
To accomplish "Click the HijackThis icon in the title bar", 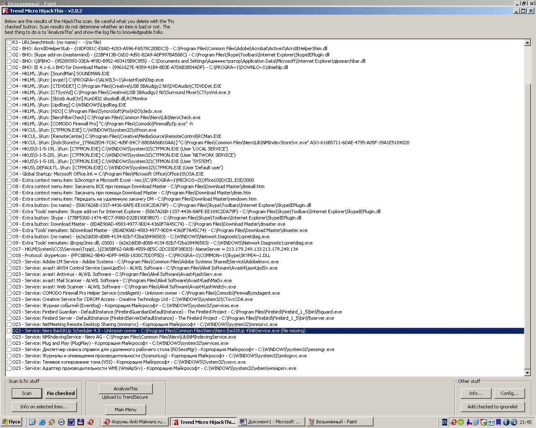I will [x=5, y=11].
